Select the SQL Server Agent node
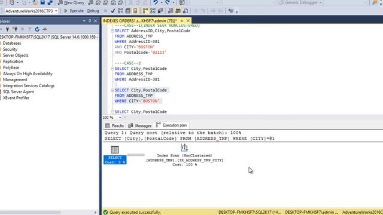The height and width of the screenshot is (215, 383). pyautogui.click(x=18, y=92)
